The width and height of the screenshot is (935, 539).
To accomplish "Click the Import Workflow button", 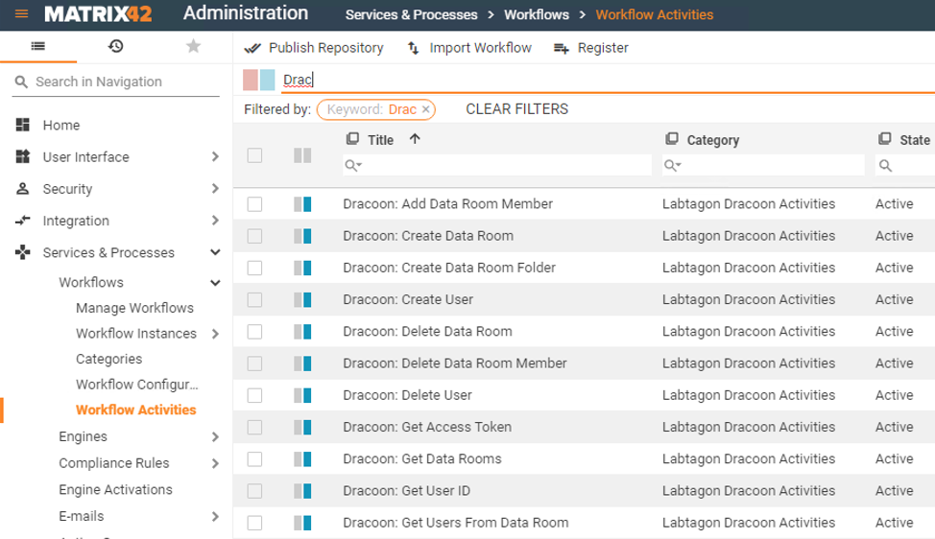I will coord(469,48).
